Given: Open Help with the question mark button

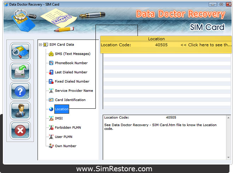Looking at the screenshot, I should coord(20,91).
